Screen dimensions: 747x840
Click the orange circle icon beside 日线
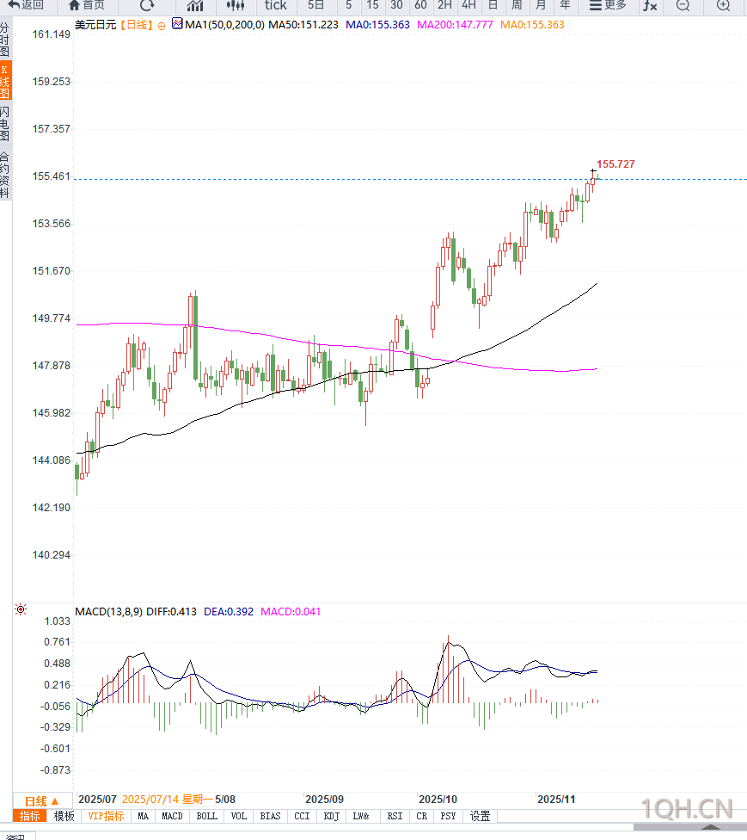162,26
